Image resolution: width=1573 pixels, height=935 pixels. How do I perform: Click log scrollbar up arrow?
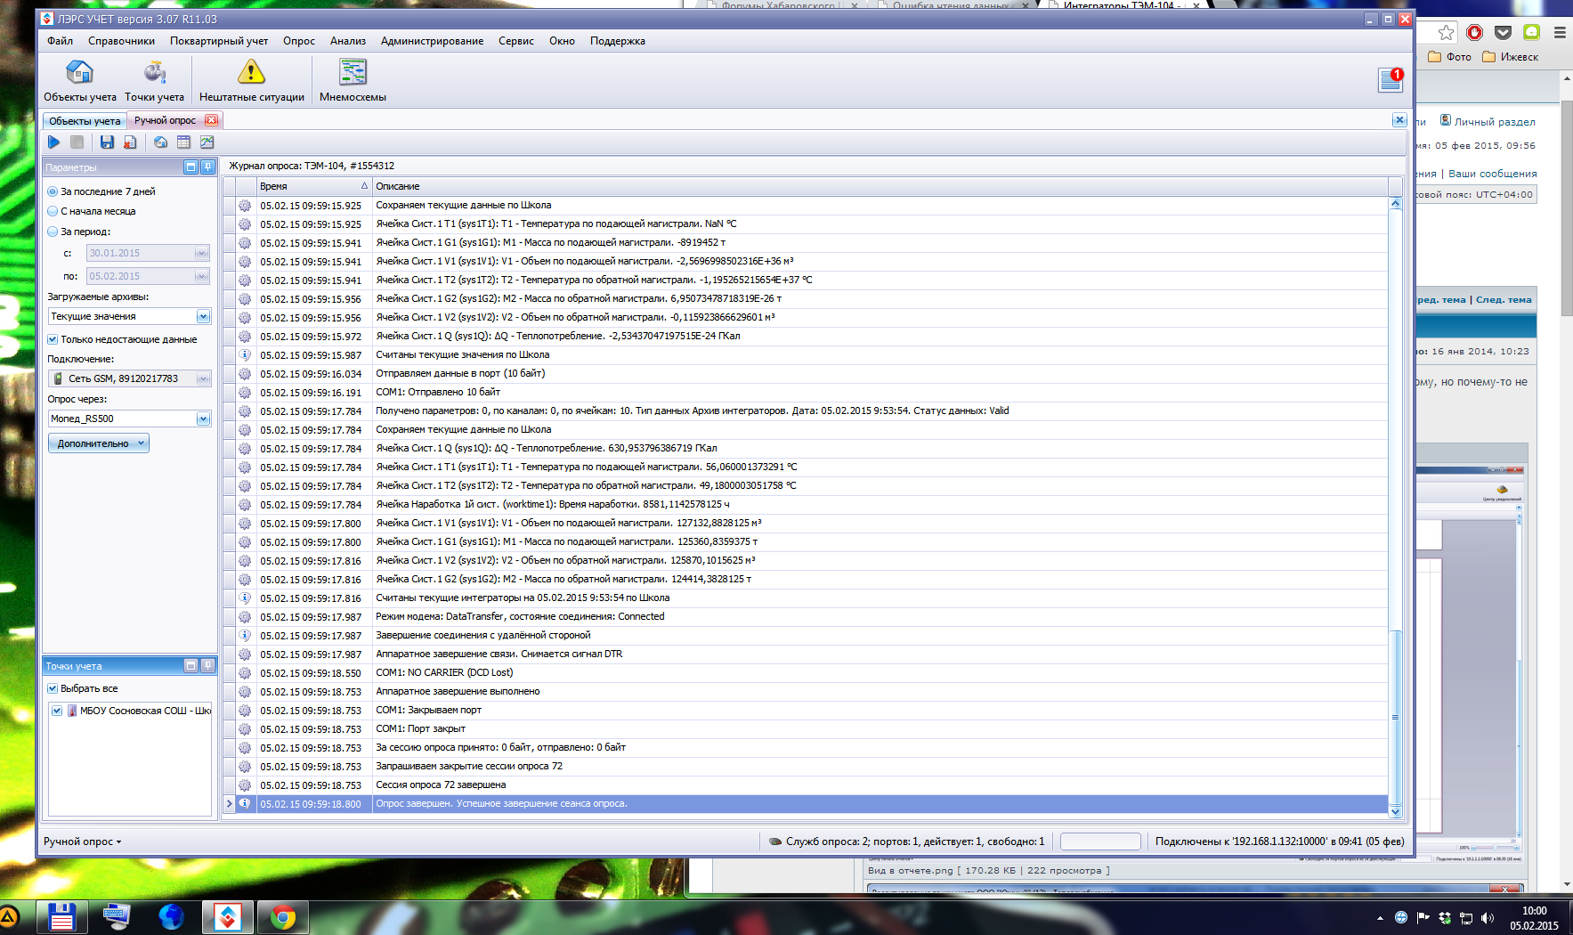[1395, 203]
